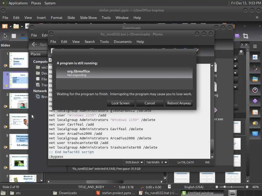Image resolution: width=262 pixels, height=196 pixels.
Task: Expand the fourth sidebar properties dropdown arrow
Action: [x=235, y=87]
